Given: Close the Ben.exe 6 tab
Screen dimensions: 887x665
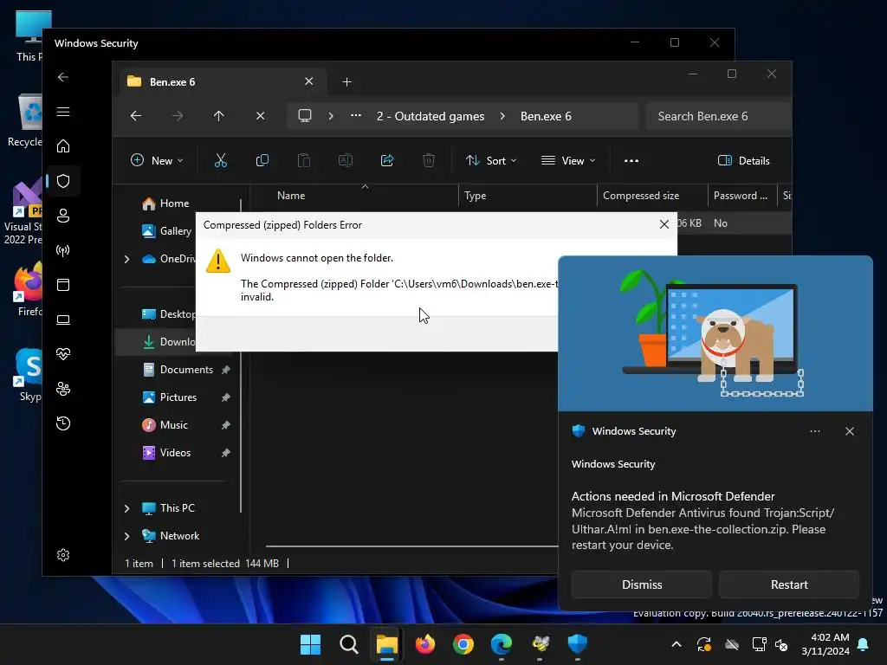Looking at the screenshot, I should 309,81.
